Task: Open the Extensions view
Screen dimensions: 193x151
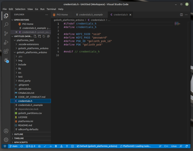Action: [6, 51]
